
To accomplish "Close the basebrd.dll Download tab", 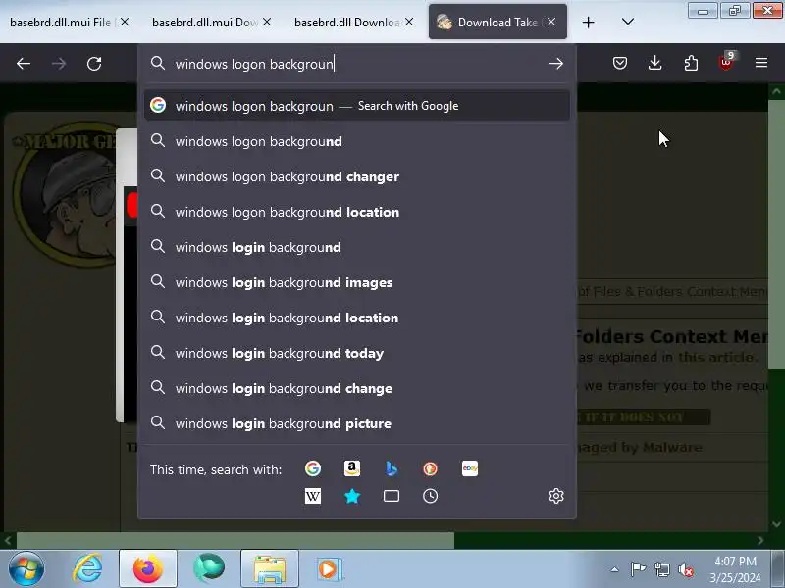I will point(409,22).
